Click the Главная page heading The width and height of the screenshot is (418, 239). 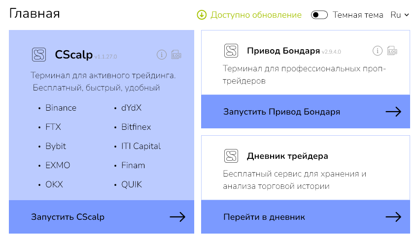pyautogui.click(x=35, y=13)
